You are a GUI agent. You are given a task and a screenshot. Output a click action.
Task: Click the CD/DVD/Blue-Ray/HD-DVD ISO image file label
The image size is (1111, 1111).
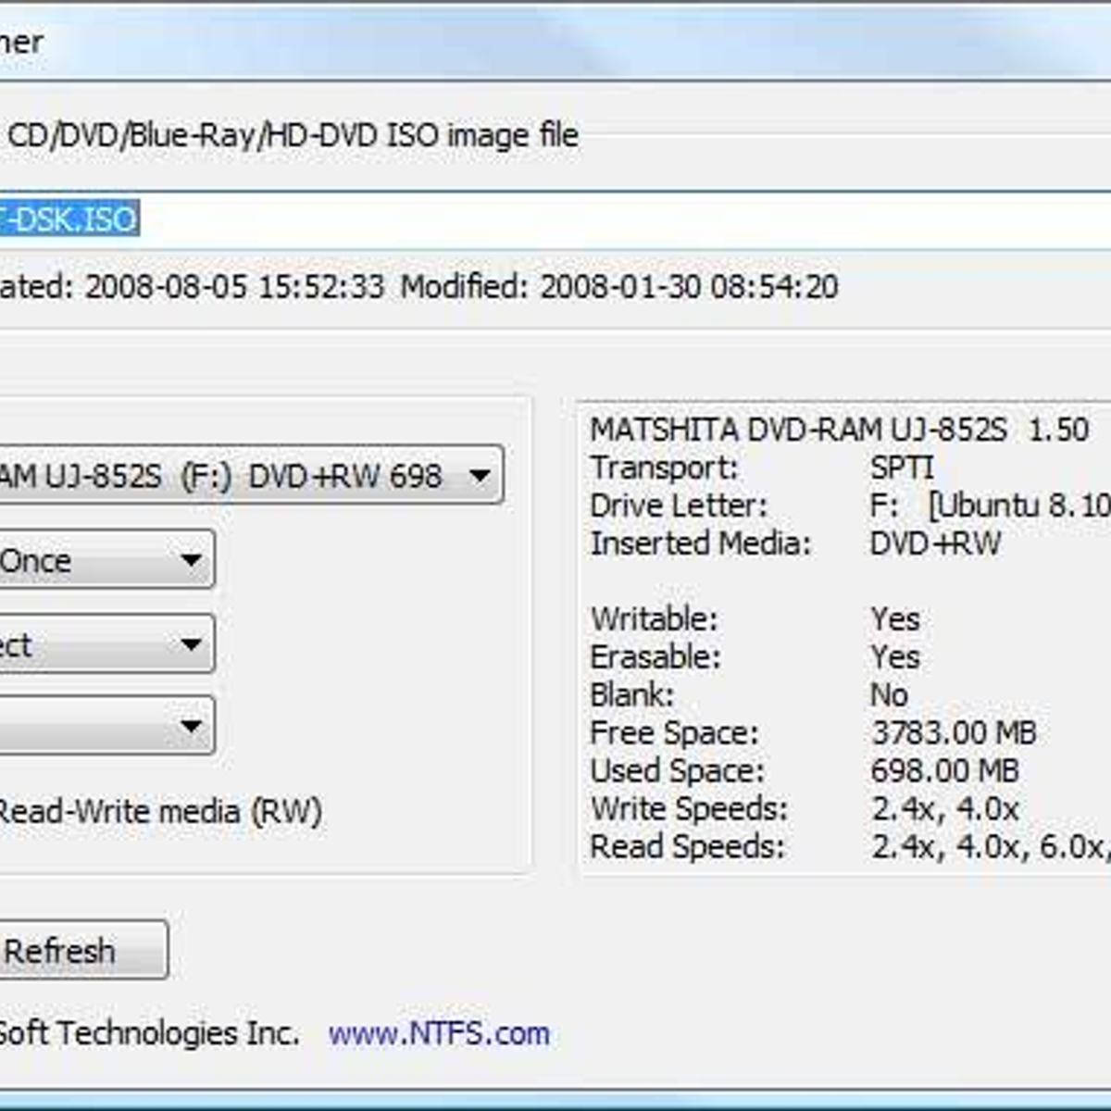pos(293,135)
